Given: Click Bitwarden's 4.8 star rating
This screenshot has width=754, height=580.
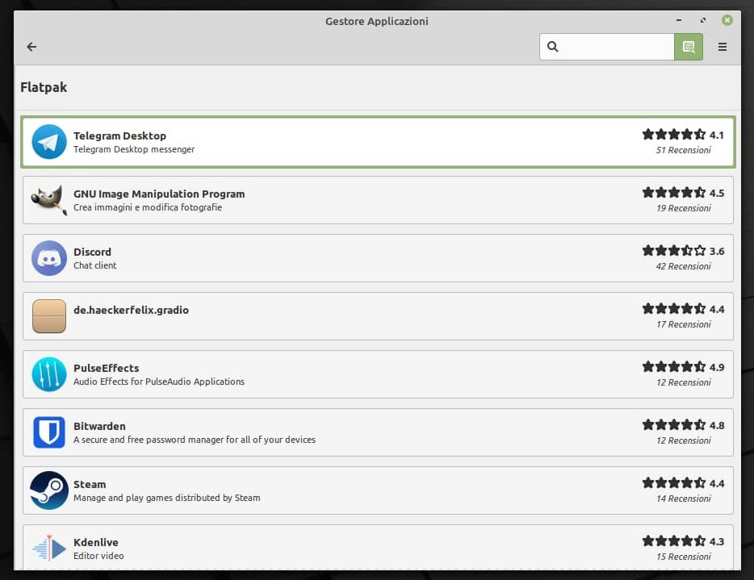Looking at the screenshot, I should click(683, 425).
